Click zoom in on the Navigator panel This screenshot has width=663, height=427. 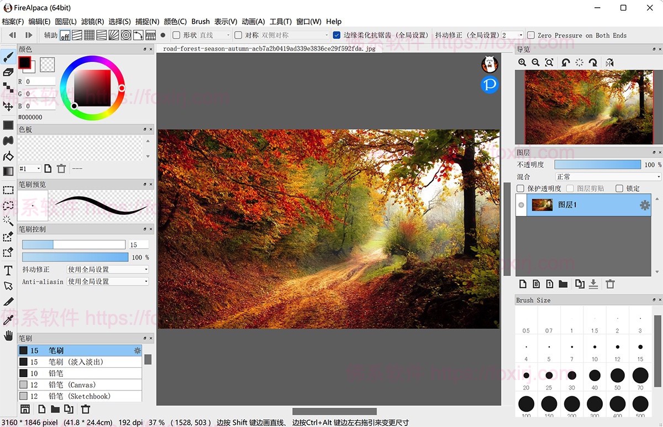[x=522, y=62]
